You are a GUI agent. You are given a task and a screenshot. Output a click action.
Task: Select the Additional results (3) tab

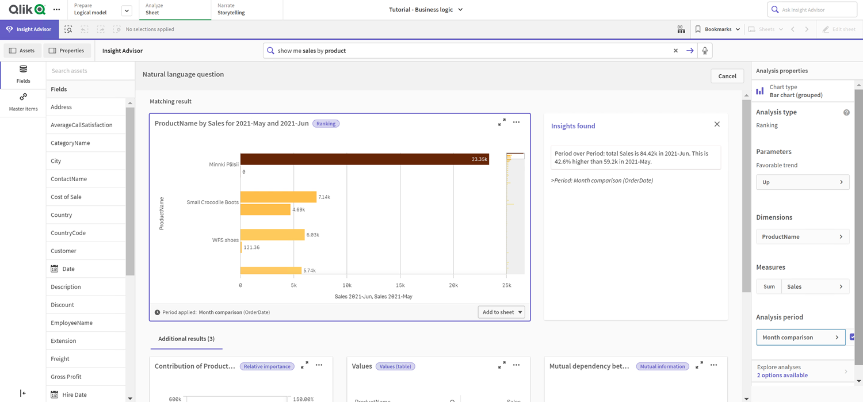point(186,339)
